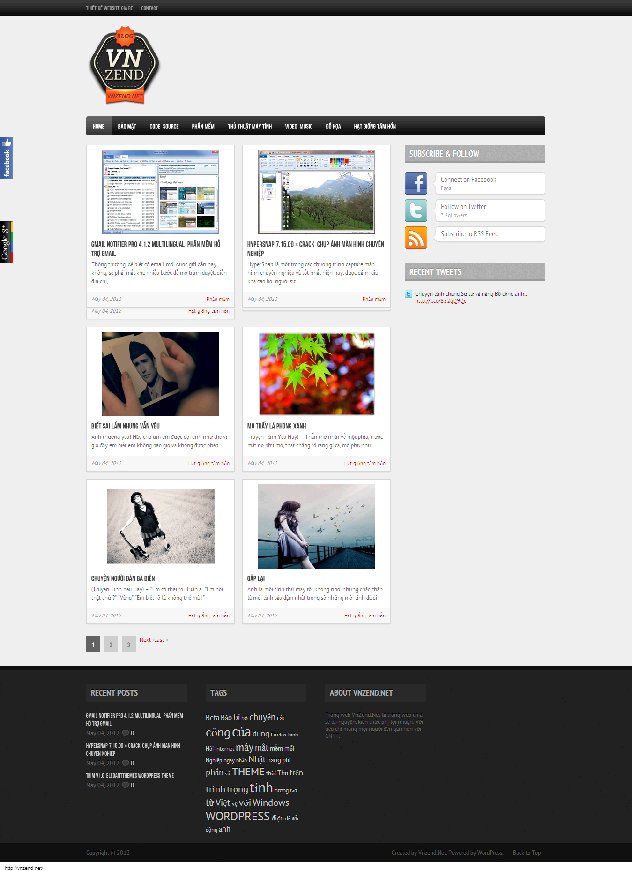632x871 pixels.
Task: Go to pagination page 2
Action: tap(111, 645)
